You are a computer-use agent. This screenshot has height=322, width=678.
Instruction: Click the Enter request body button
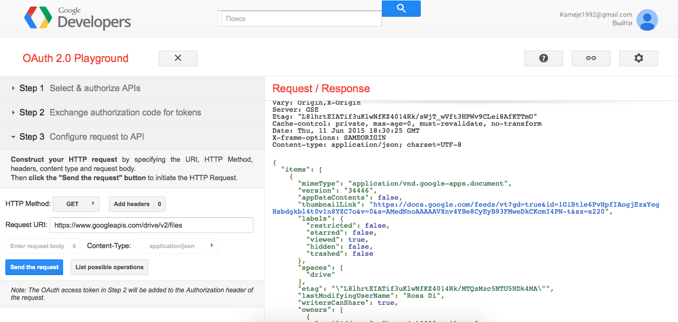(x=37, y=246)
